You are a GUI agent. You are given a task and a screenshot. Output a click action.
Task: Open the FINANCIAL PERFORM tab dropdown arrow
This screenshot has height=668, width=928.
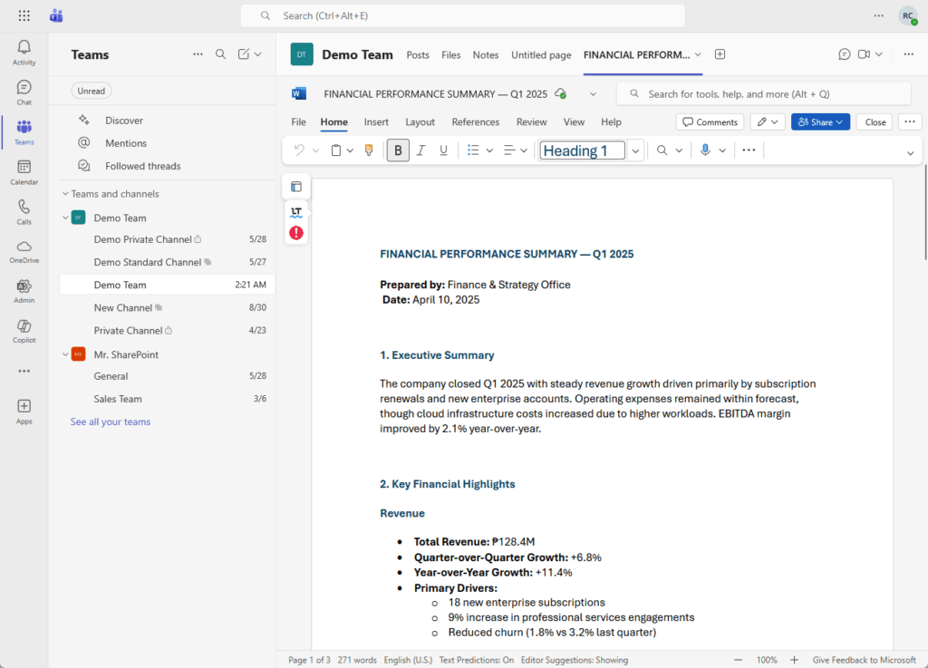pos(699,54)
